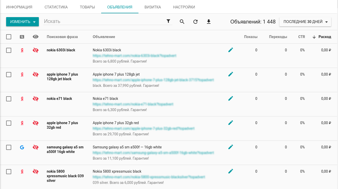
Task: Edit the Nokia 6303i black ad
Action: 231,50
